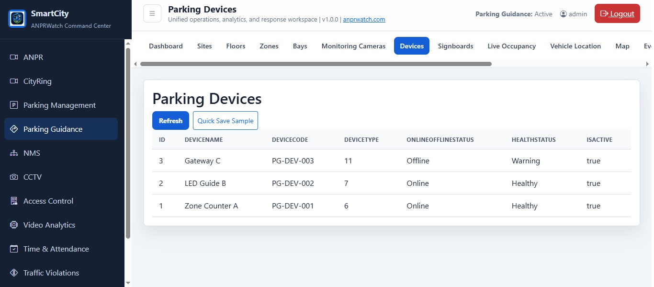Open the anprwatch.com link
The height and width of the screenshot is (287, 654).
click(364, 20)
